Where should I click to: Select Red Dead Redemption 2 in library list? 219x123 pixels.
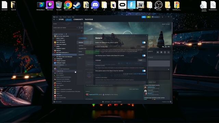pyautogui.click(x=62, y=53)
